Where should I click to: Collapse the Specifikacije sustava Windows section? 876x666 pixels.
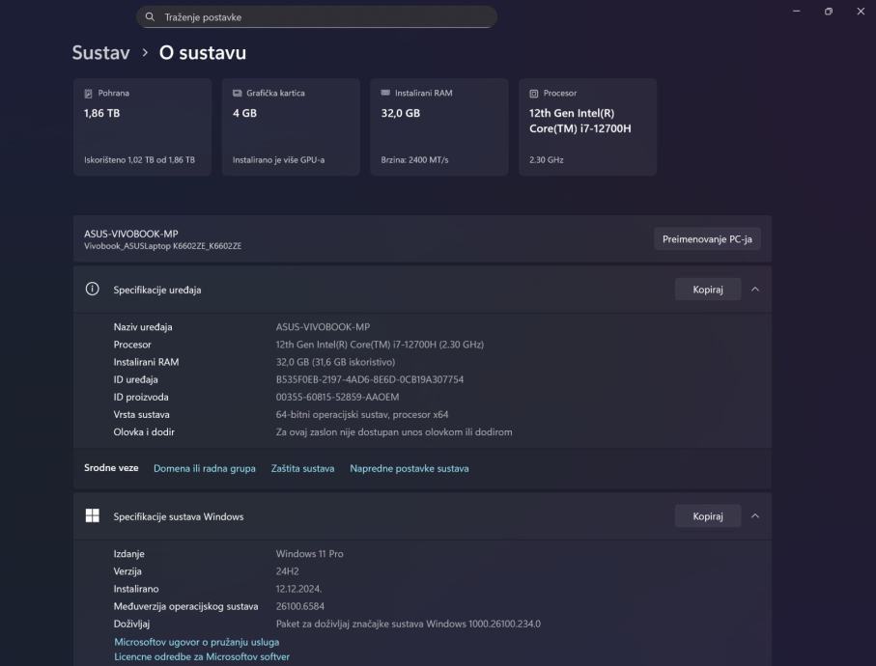pos(755,516)
